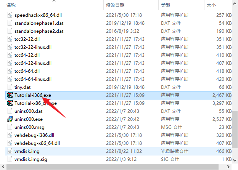Image resolution: width=238 pixels, height=170 pixels.
Task: Click the vertical scrollbar up arrow
Action: (x=235, y=4)
